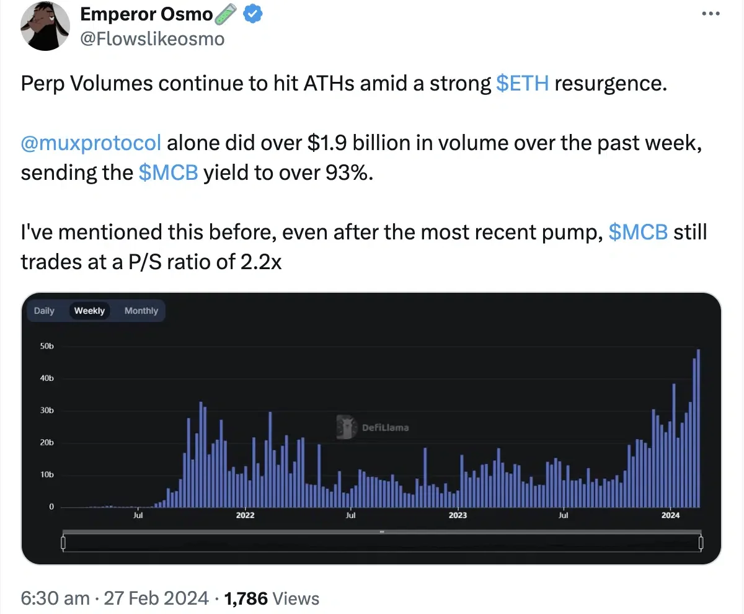The width and height of the screenshot is (744, 614).
Task: Open the three-dot more options menu
Action: pos(712,14)
